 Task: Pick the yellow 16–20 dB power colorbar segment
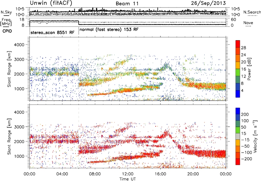pyautogui.click(x=238, y=65)
